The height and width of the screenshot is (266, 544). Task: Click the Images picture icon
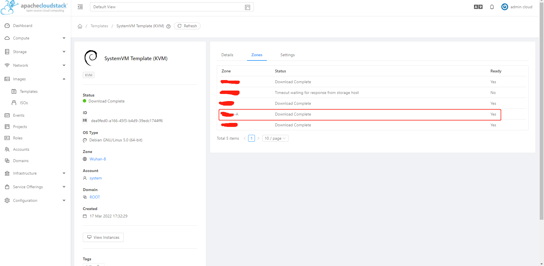click(7, 79)
